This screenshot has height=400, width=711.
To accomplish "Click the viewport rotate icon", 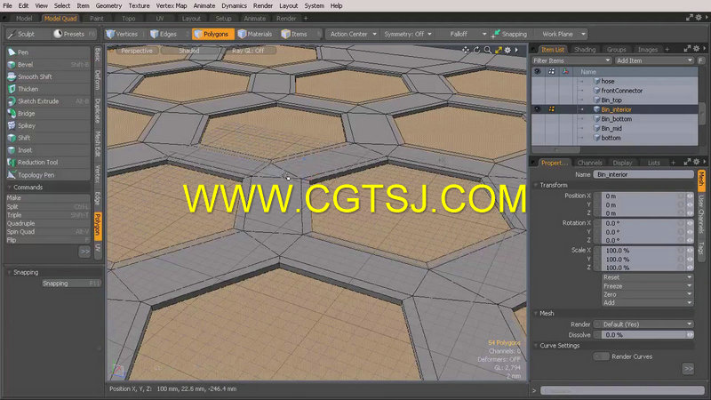I will click(476, 51).
